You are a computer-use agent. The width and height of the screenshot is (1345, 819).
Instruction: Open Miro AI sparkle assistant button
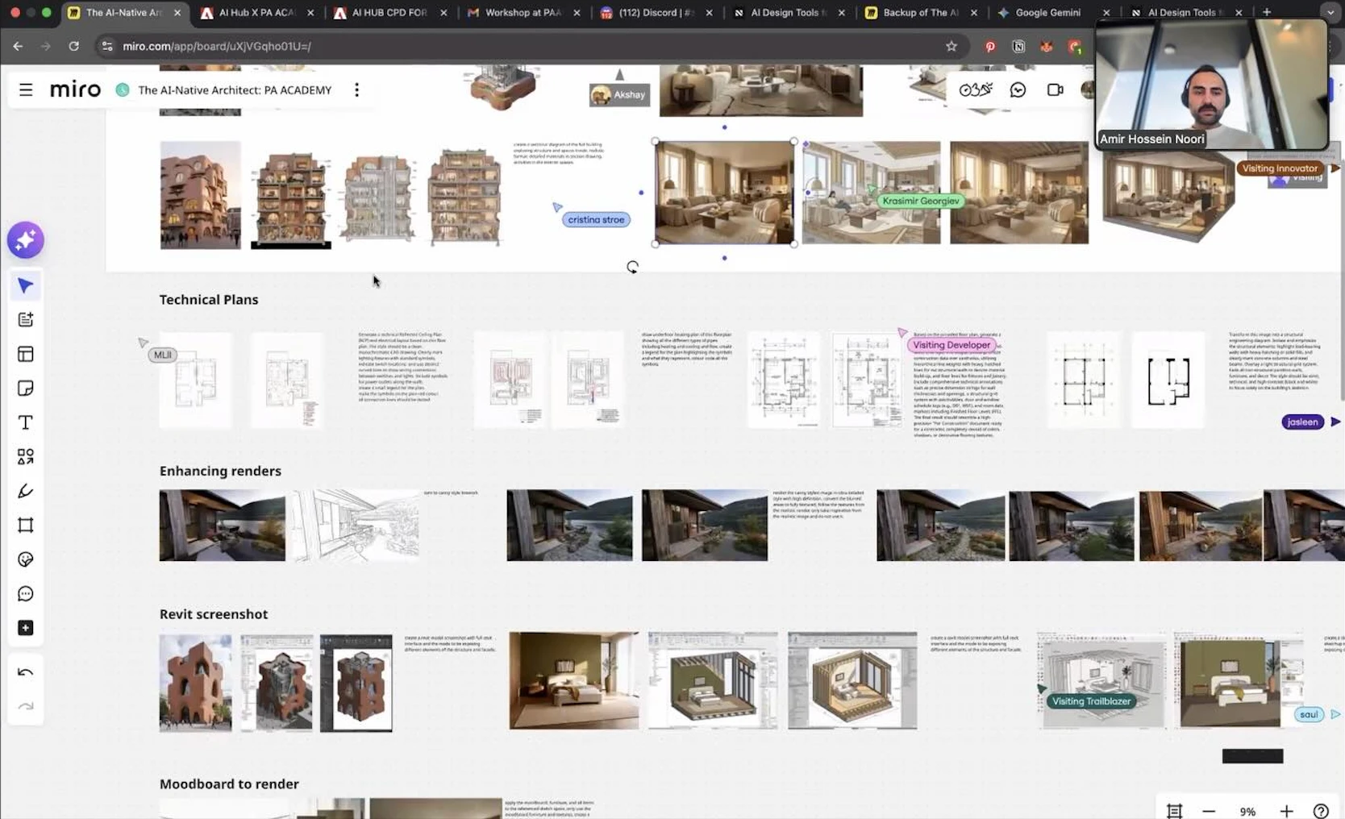pyautogui.click(x=26, y=240)
